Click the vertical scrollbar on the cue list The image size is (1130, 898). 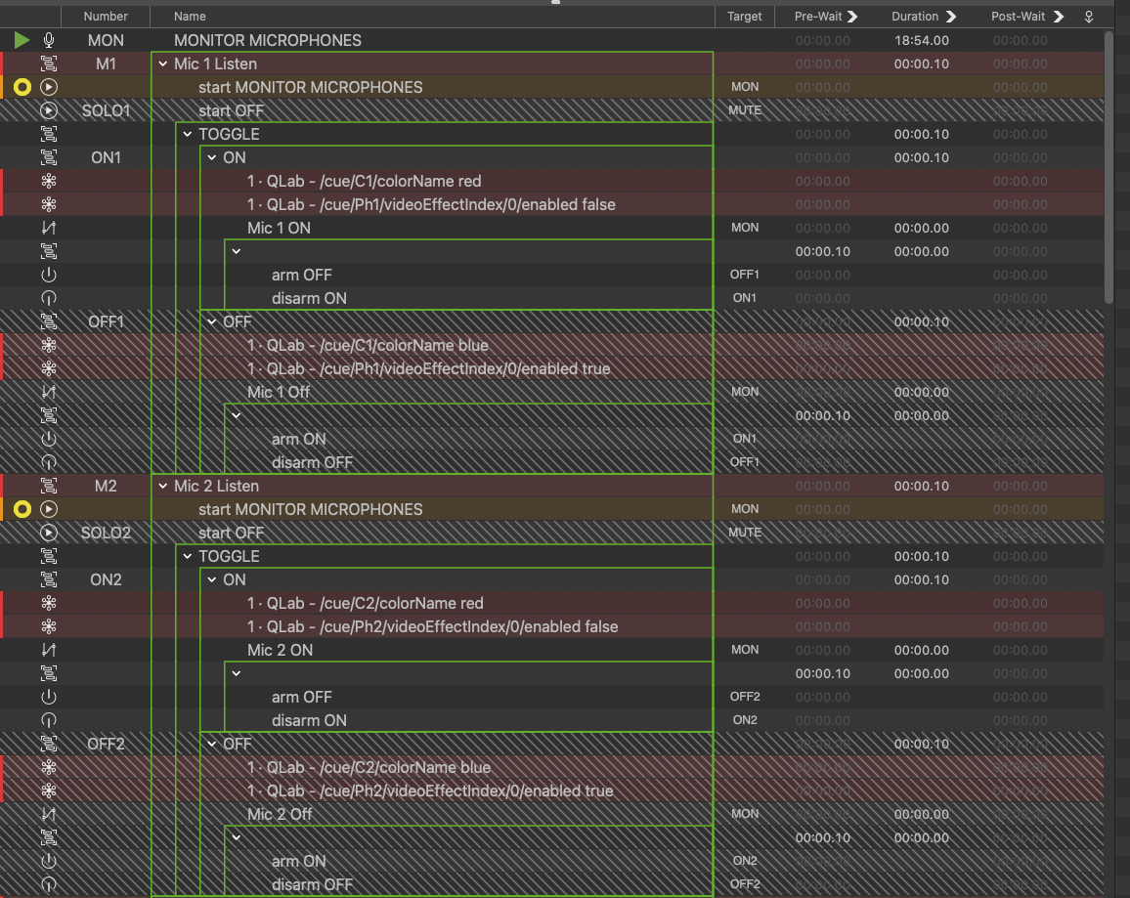[x=1108, y=166]
